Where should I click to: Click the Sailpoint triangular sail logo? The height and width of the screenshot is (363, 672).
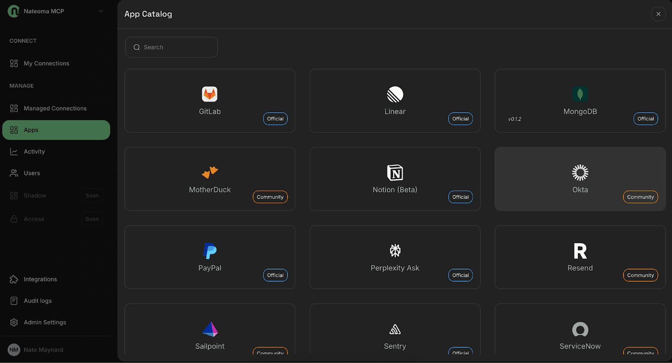pyautogui.click(x=210, y=329)
